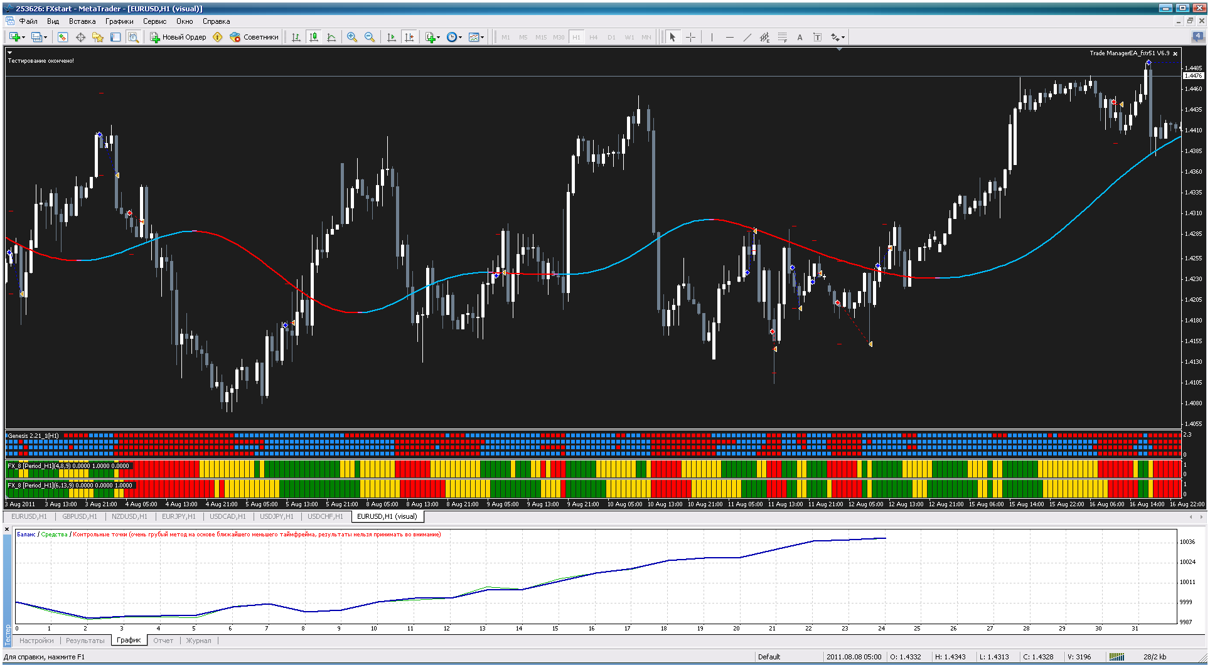Zoom out of the chart

pos(370,37)
